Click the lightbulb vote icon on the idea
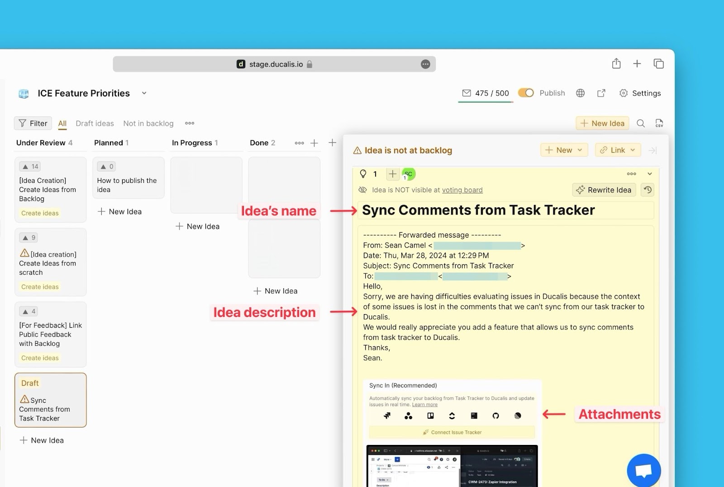The width and height of the screenshot is (724, 487). point(363,174)
